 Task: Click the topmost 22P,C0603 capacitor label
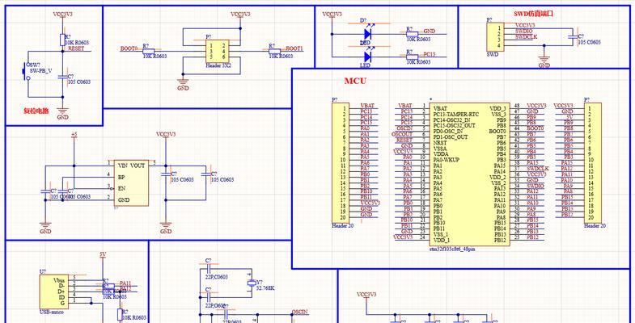(x=216, y=277)
